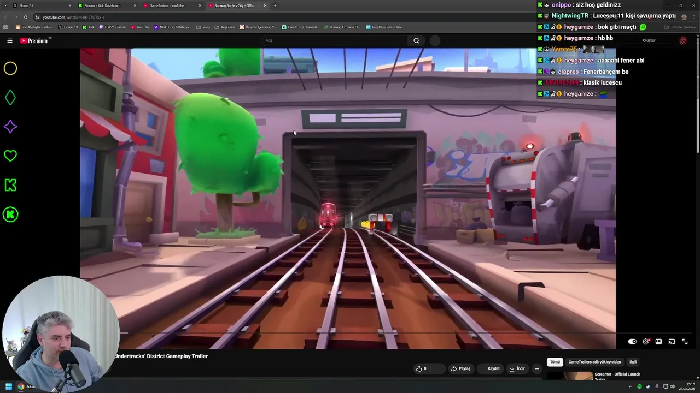Viewport: 700px width, 393px height.
Task: Open 'ImgBB — Resim Yük...' bookmark
Action: [384, 27]
